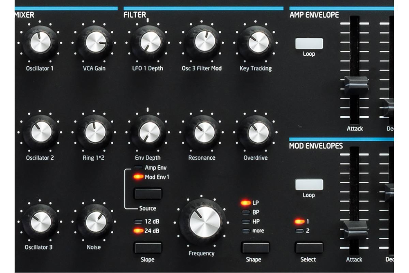409x273 pixels.
Task: Toggle the Amp Envelope Loop button
Action: 309,44
